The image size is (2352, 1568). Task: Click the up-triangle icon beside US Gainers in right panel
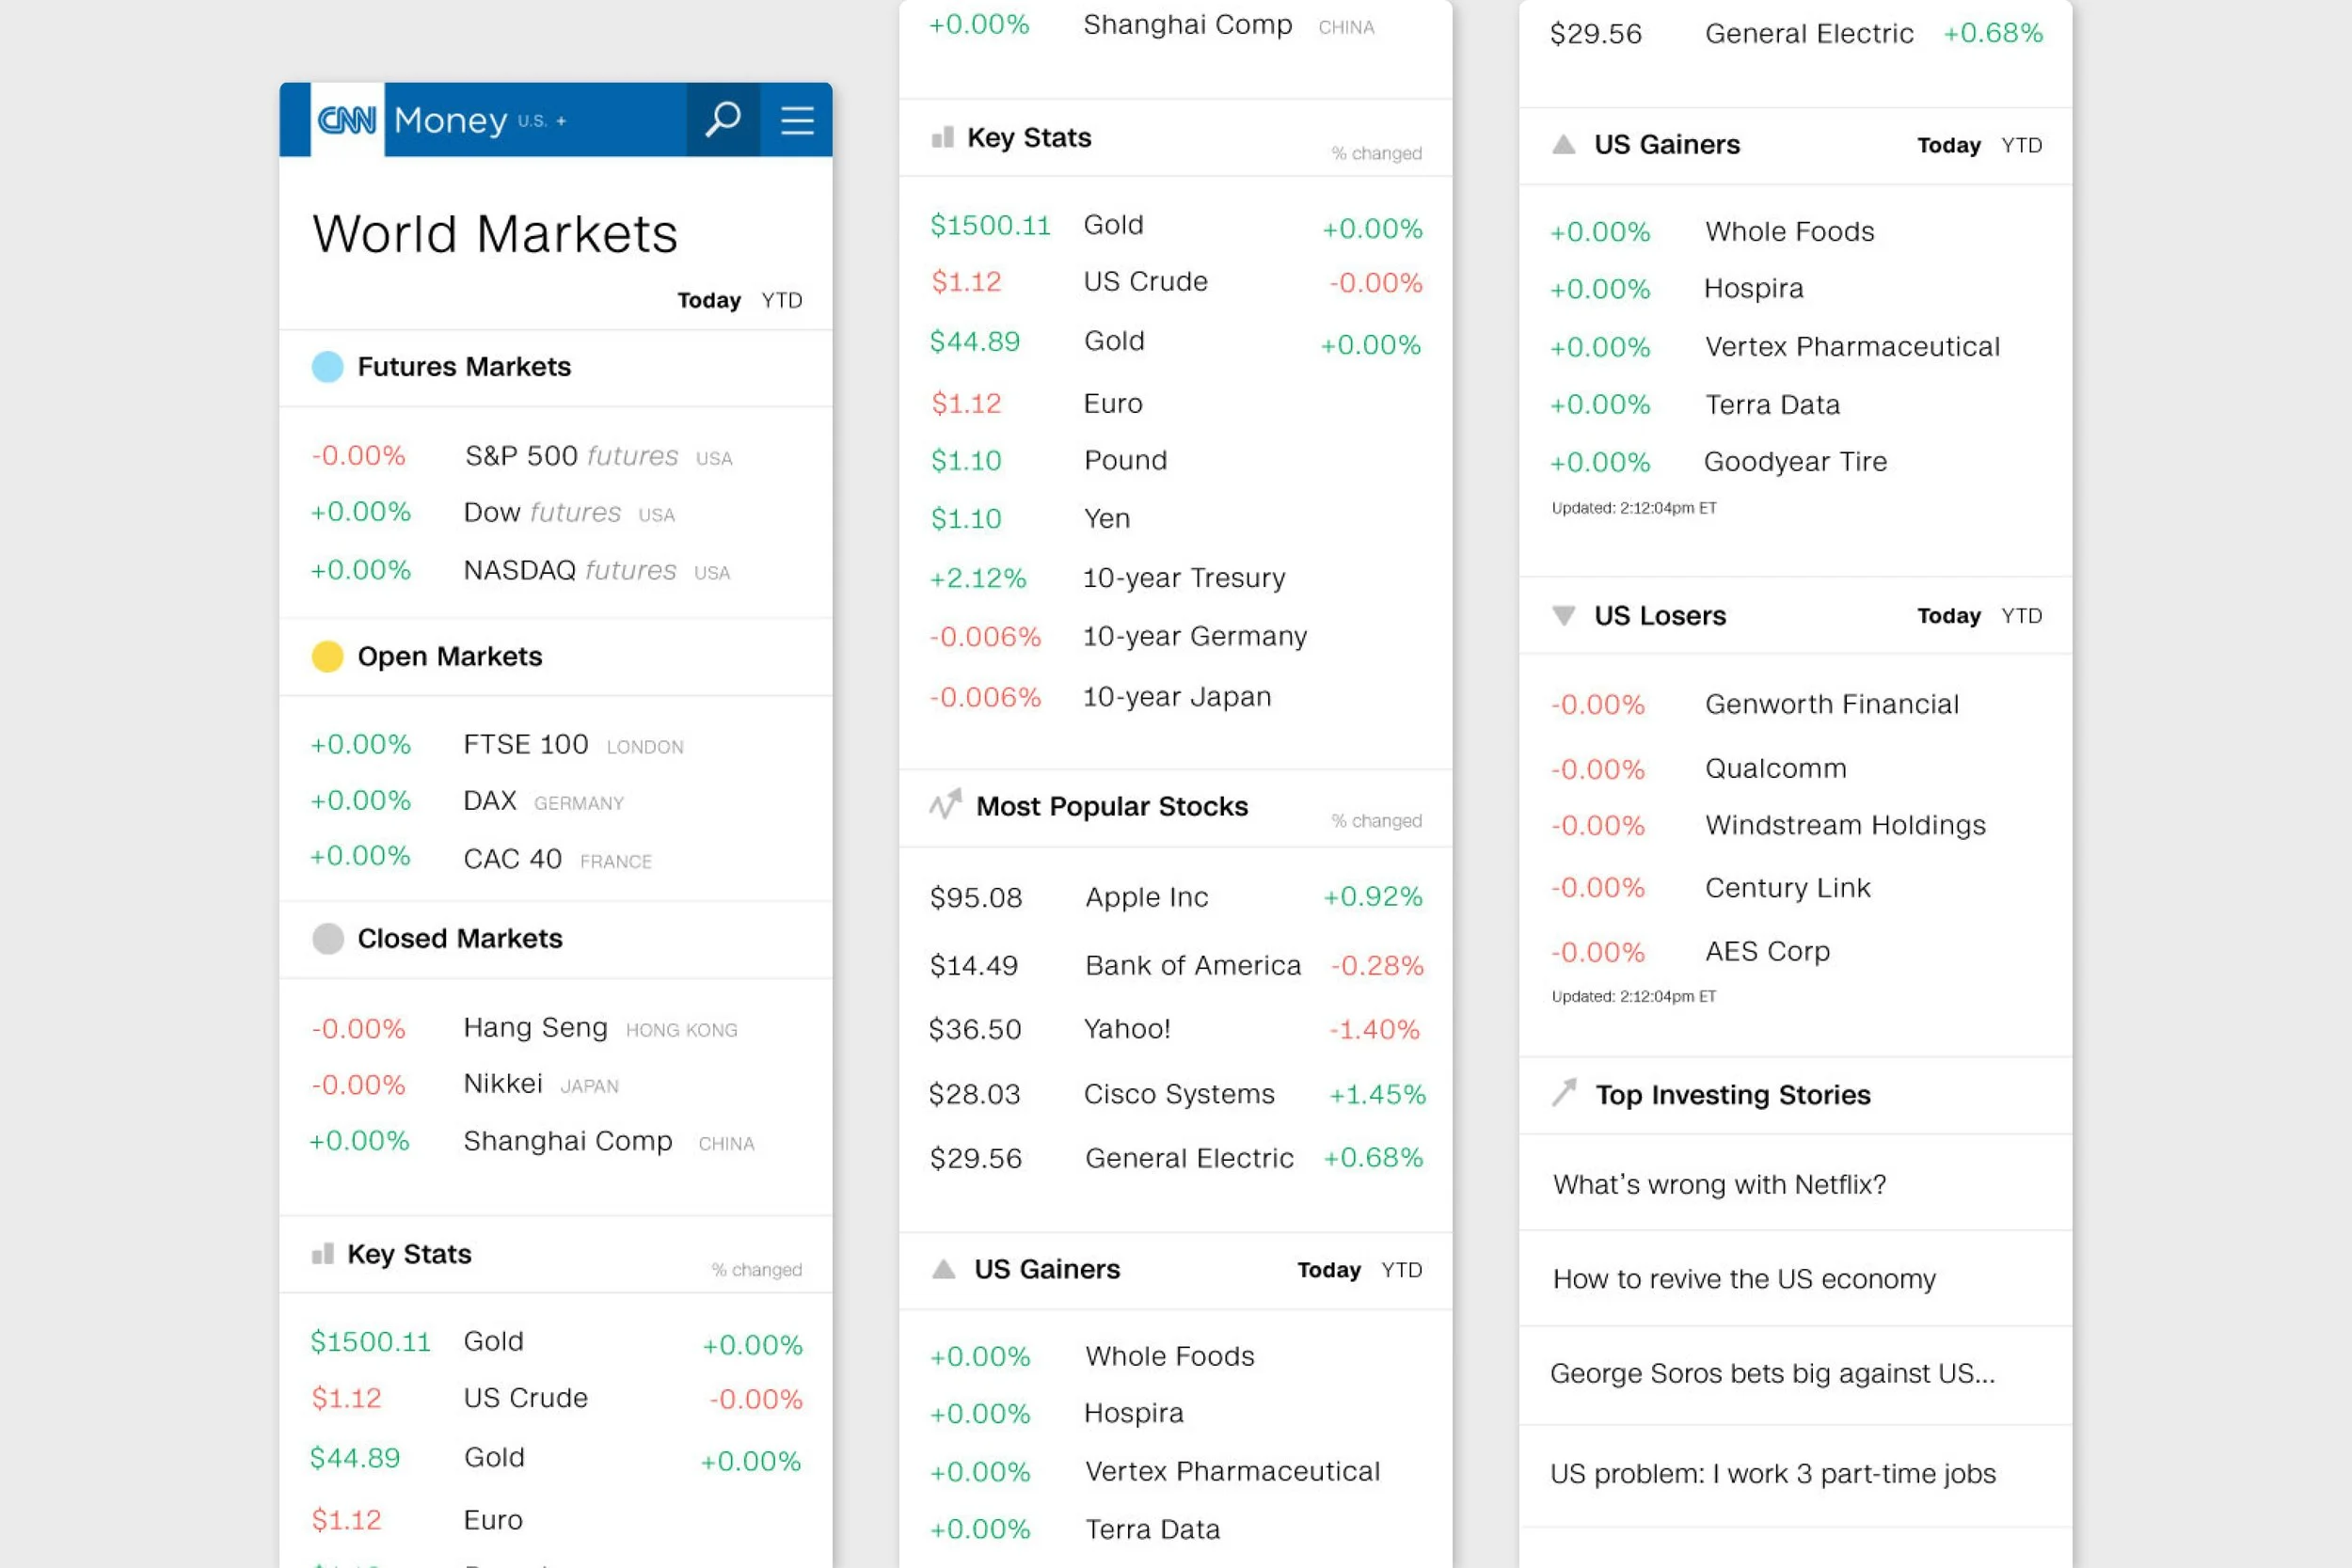point(1563,145)
